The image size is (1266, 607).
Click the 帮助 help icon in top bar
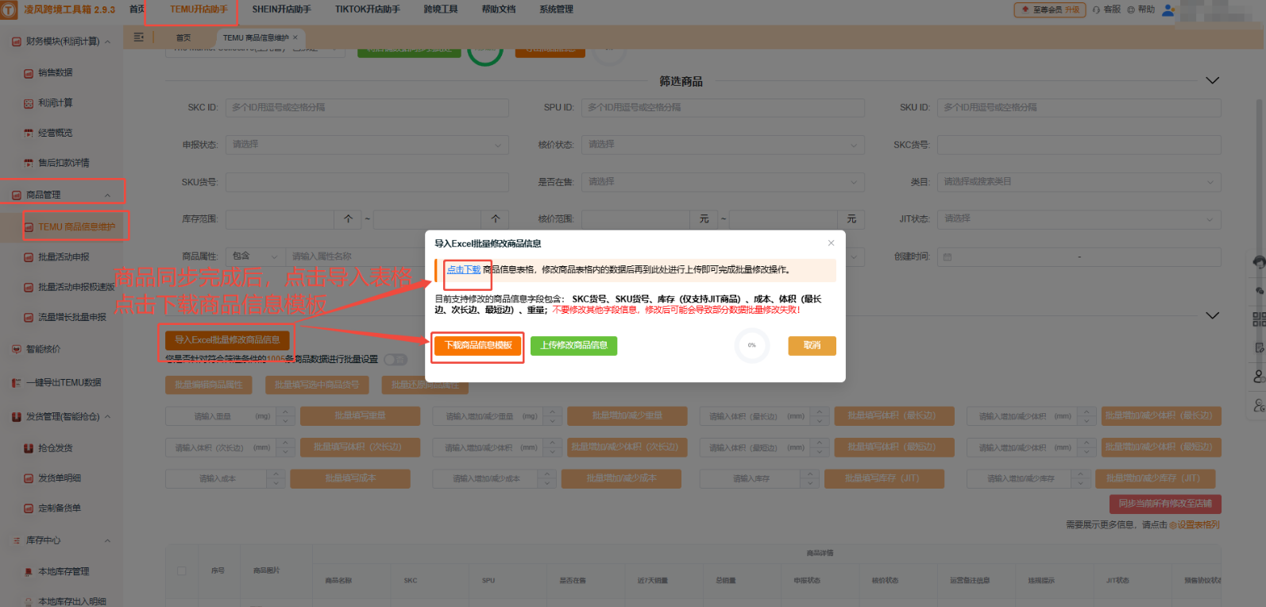point(1131,10)
